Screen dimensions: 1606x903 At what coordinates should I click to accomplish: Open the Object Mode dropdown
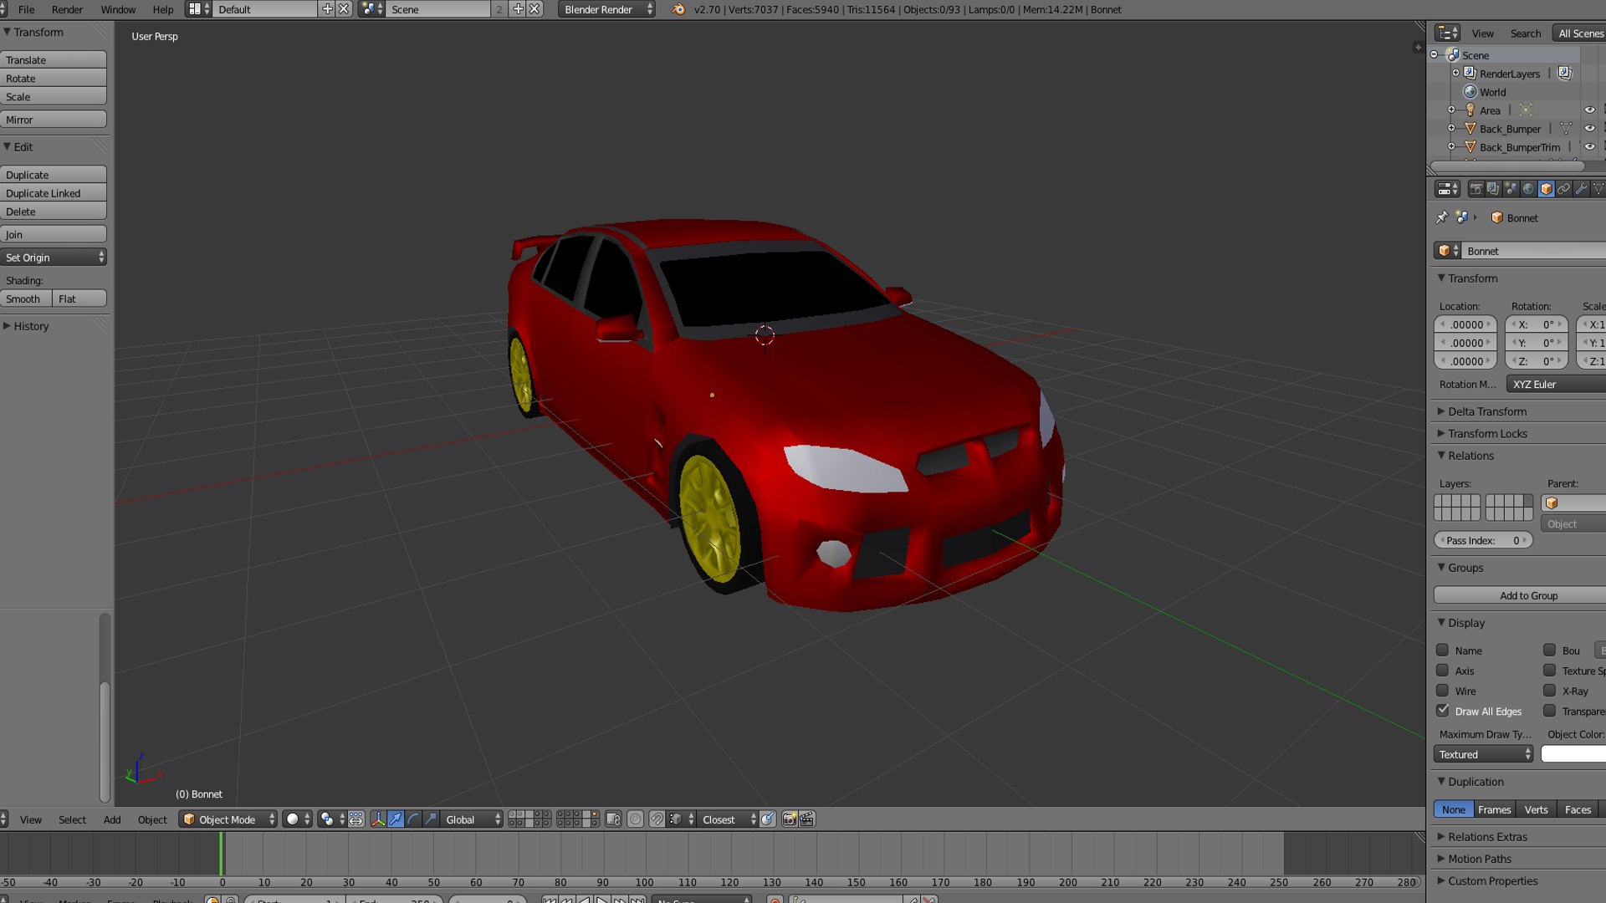pos(228,819)
